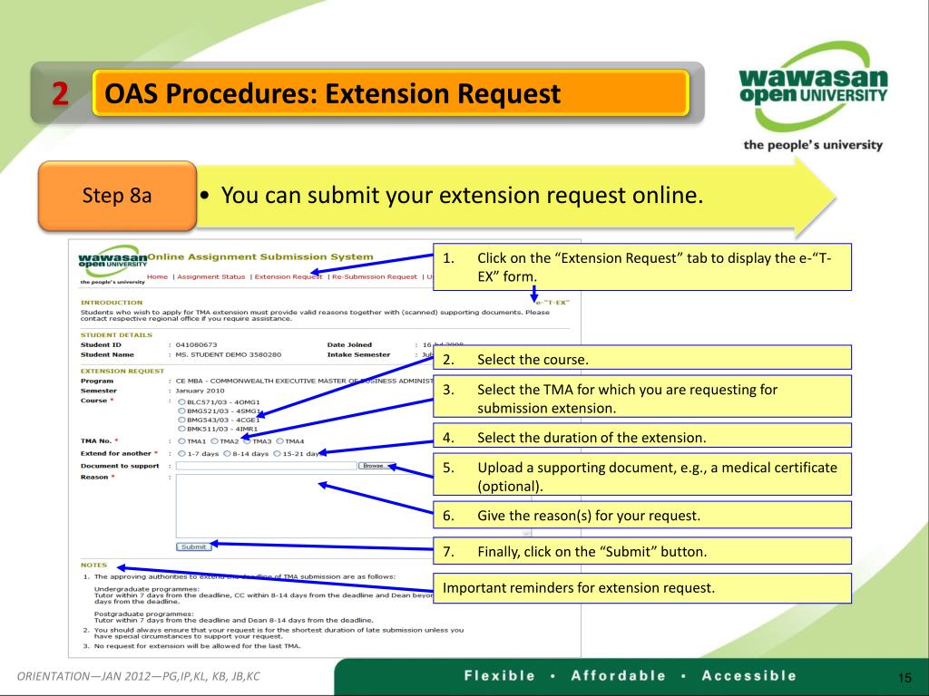Choose the TMA2 radio option
The height and width of the screenshot is (696, 929).
click(214, 441)
